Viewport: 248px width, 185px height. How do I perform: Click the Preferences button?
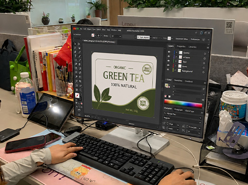click(195, 40)
